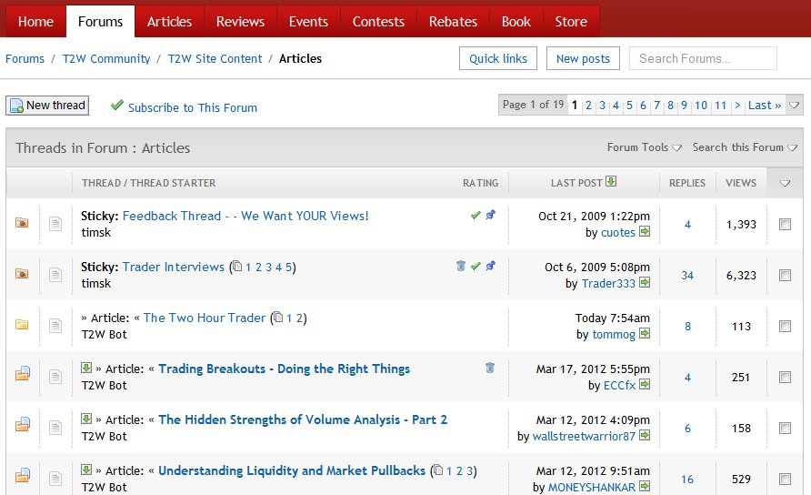811x495 pixels.
Task: Jump to first unread post in Trading Breakouts
Action: pyautogui.click(x=87, y=369)
